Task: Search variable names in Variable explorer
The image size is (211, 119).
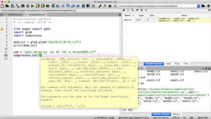Action: [x=141, y=10]
